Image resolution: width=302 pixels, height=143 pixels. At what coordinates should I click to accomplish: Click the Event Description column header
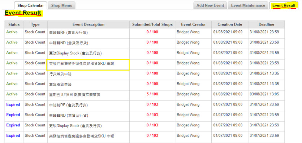pos(89,24)
